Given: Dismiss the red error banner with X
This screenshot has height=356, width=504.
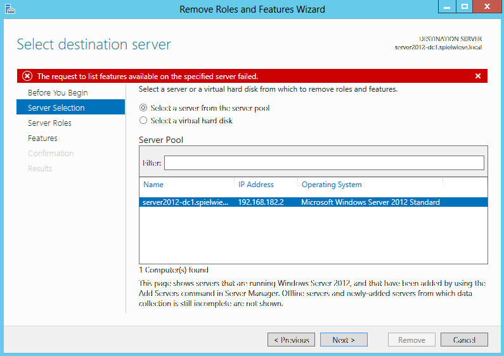Looking at the screenshot, I should click(478, 76).
